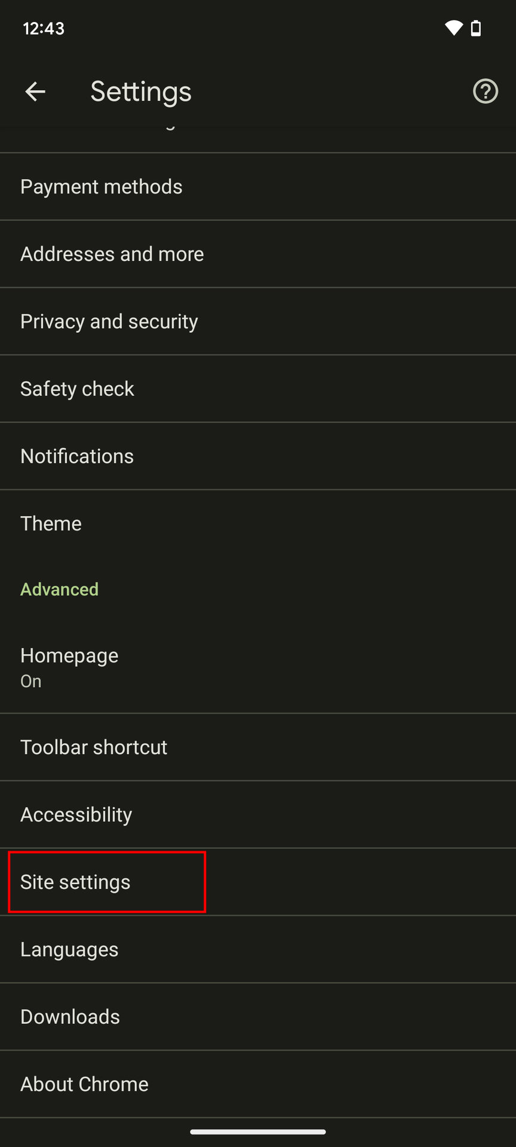Open Notifications settings
The height and width of the screenshot is (1147, 516).
(x=77, y=457)
